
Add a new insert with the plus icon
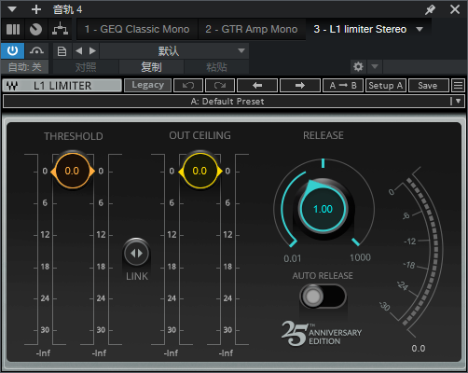coord(36,9)
